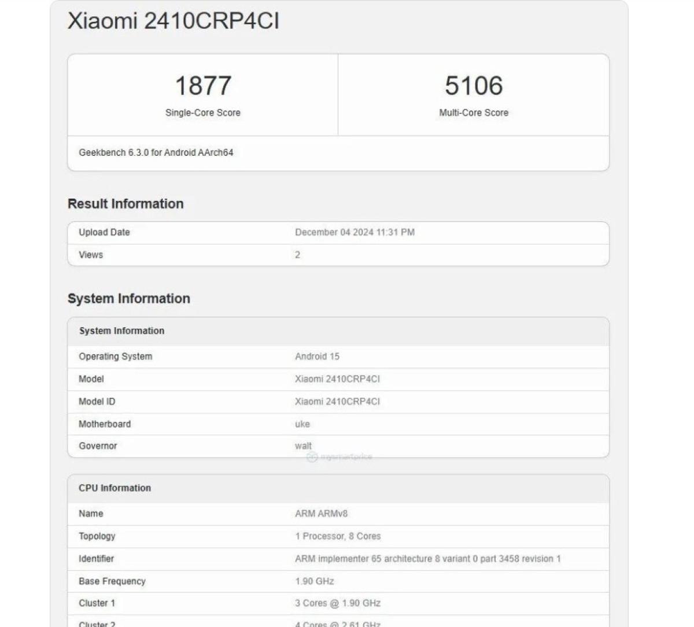Select the Single-Core Score label
The height and width of the screenshot is (627, 694).
(x=203, y=113)
